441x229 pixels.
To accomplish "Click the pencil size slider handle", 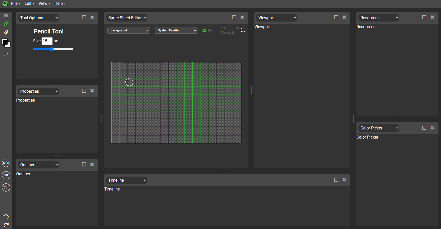I will click(x=52, y=49).
